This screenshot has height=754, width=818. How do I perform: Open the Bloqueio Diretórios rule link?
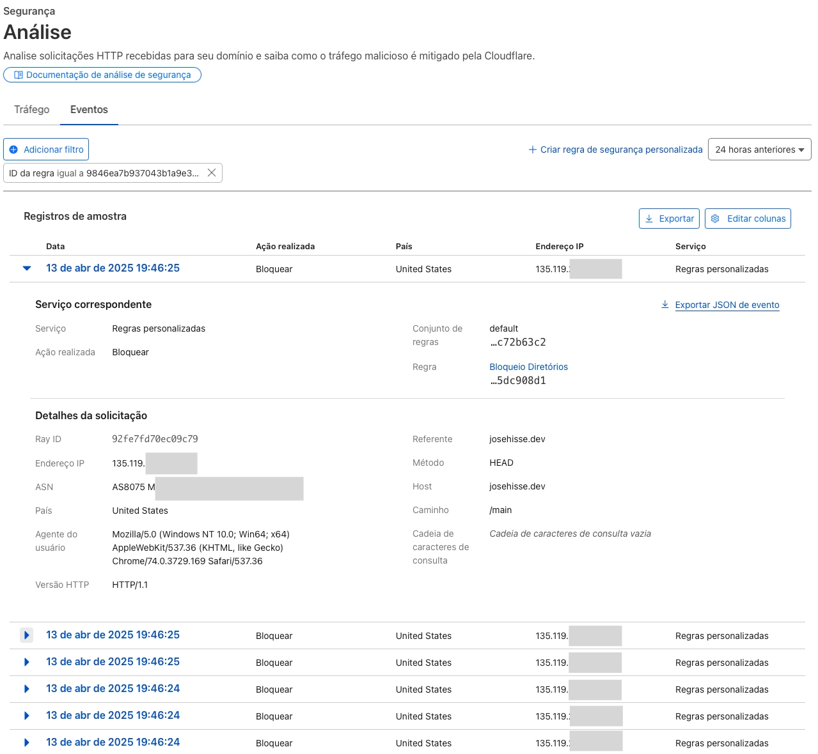click(x=528, y=367)
